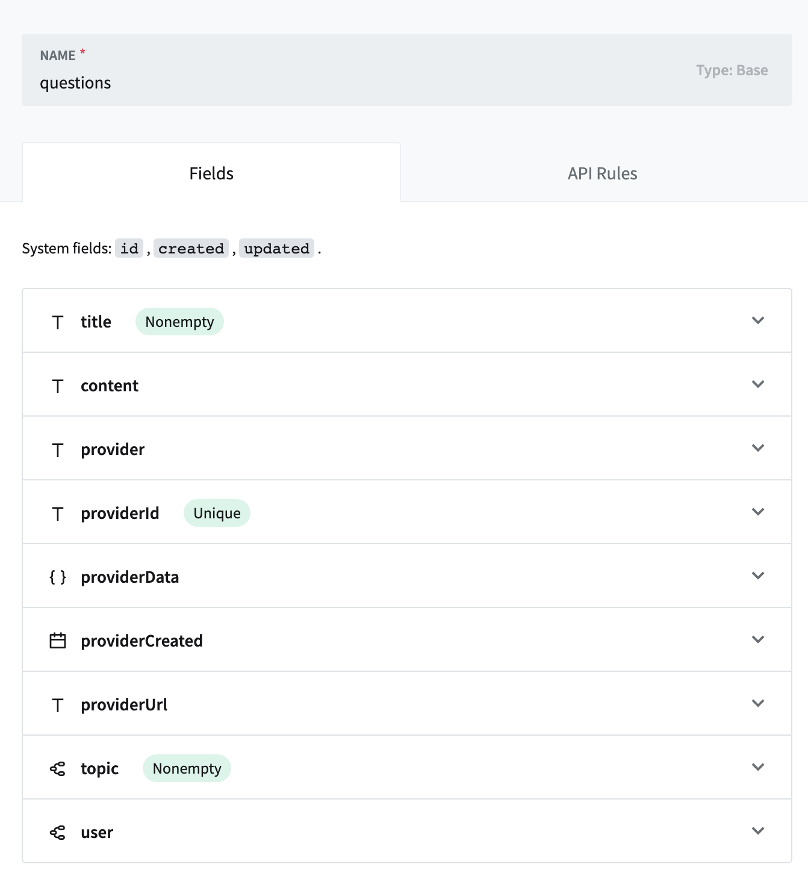Click the created system field chip

(191, 248)
